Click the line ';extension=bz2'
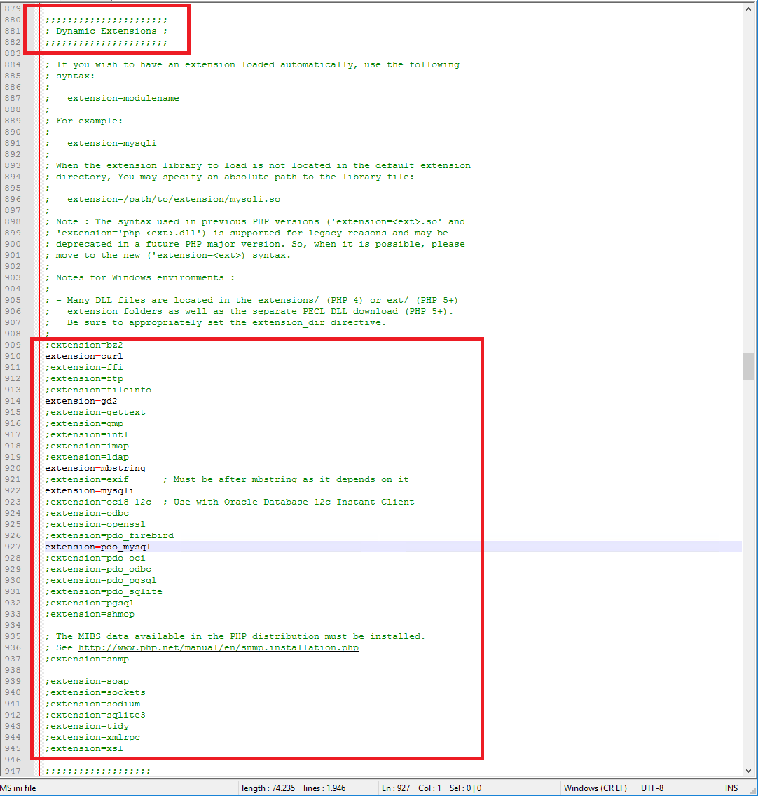758x796 pixels. [84, 345]
